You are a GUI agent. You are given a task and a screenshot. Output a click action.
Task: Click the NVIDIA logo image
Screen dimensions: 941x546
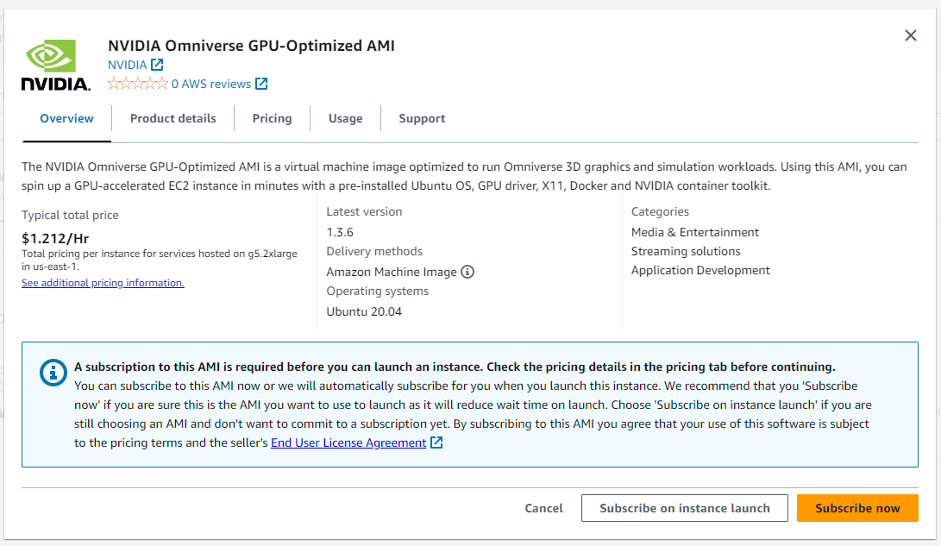56,66
